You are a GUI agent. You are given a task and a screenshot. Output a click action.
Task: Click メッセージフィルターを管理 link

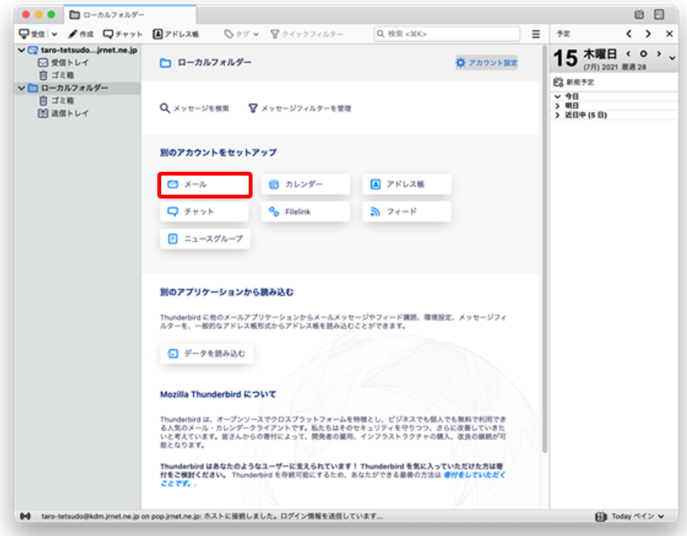click(x=299, y=108)
